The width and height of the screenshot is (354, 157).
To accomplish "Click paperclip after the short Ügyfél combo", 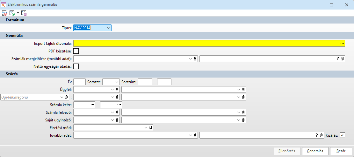I will [x=117, y=89].
